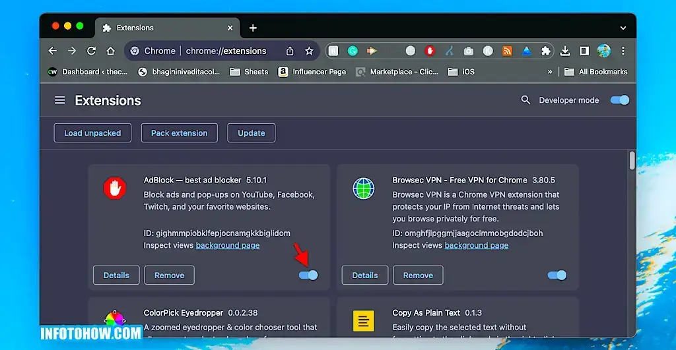Screen dimensions: 676x350
Task: Click the Copy As Plain Text title
Action: (426, 313)
